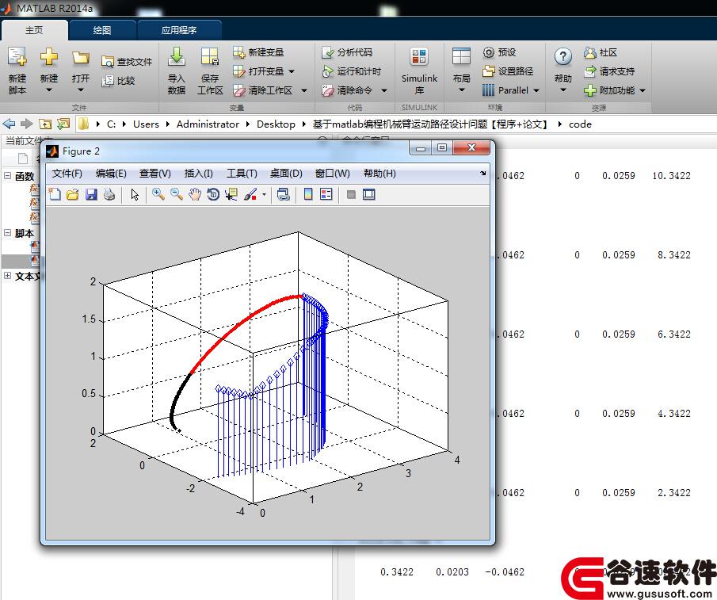717x600 pixels.
Task: Click the Preferences (预设) gear icon
Action: 488,52
